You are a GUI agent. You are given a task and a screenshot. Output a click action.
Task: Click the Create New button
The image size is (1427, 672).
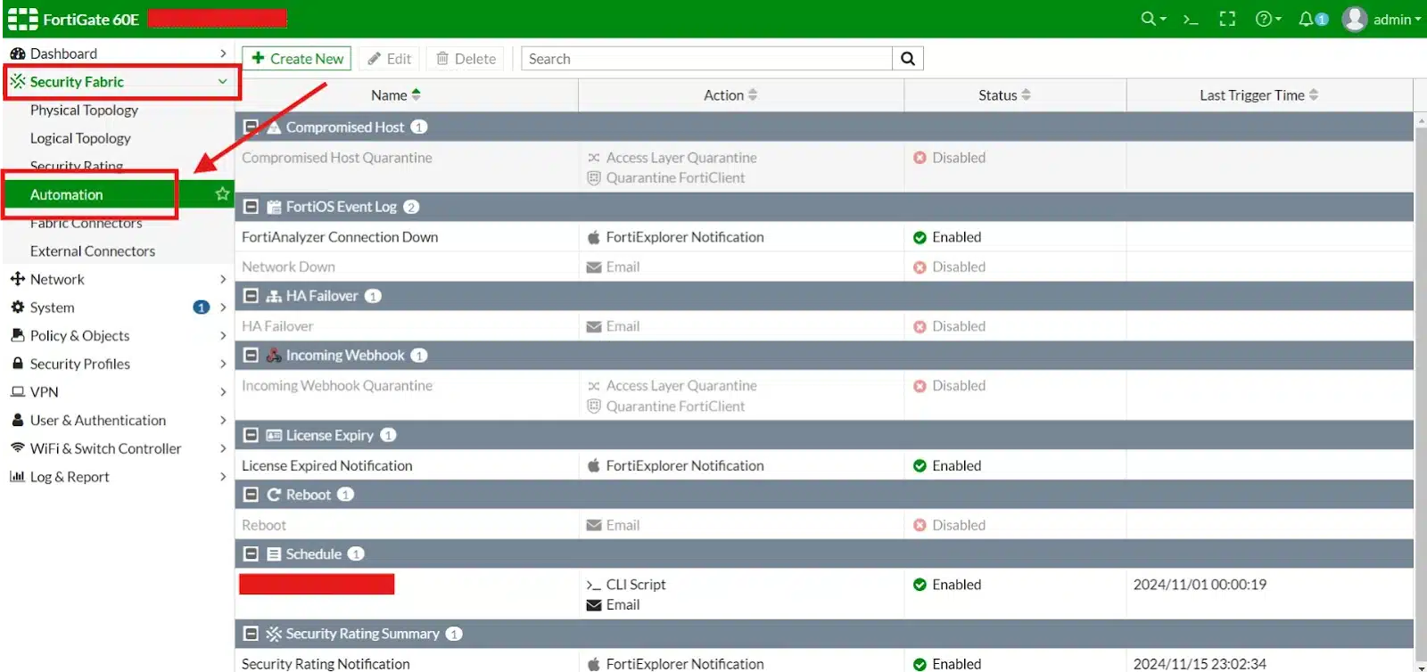pos(297,59)
